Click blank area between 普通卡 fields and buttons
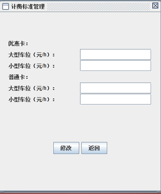 (80, 123)
